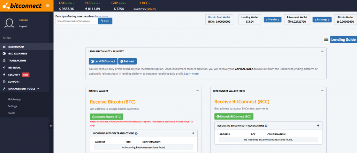
Task: Collapse the BitConnect Wallet (BCC) panel
Action: 322,91
